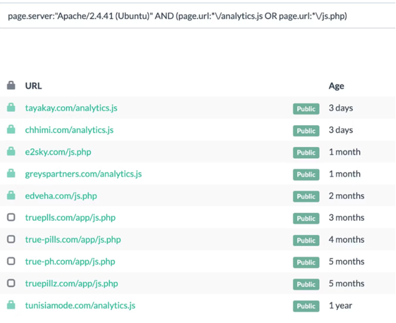This screenshot has height=323, width=396.
Task: Click the empty box icon beside trueplls.com/app/js.php
Action: 11,217
